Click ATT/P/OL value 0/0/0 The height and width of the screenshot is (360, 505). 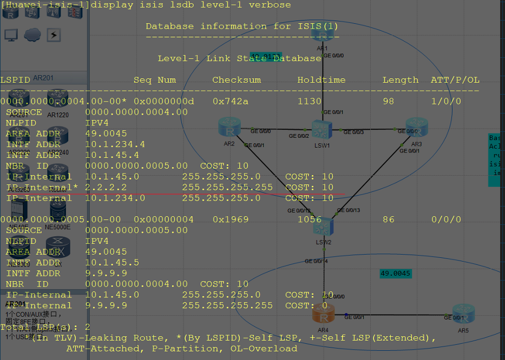coord(446,220)
